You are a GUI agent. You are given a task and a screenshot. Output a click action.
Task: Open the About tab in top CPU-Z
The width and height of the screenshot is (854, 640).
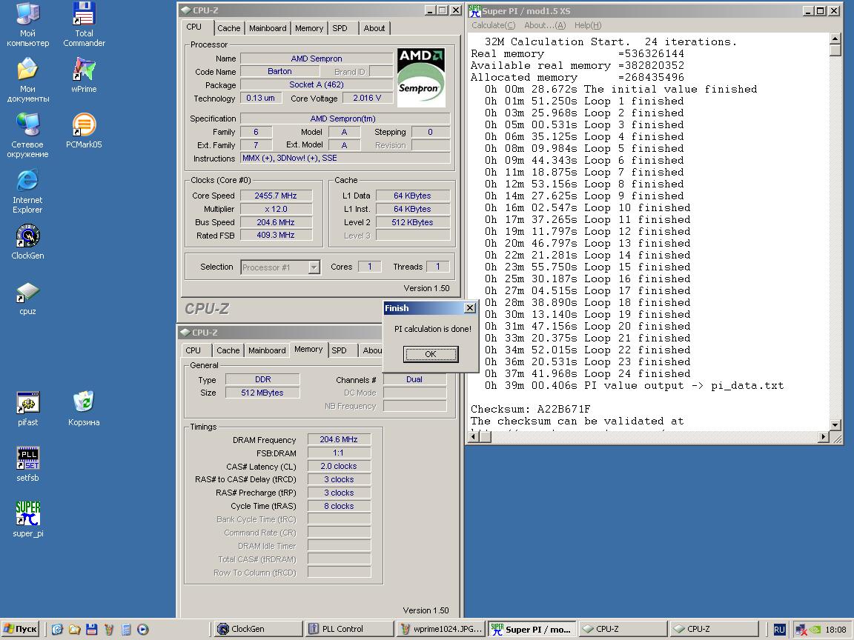click(x=374, y=28)
